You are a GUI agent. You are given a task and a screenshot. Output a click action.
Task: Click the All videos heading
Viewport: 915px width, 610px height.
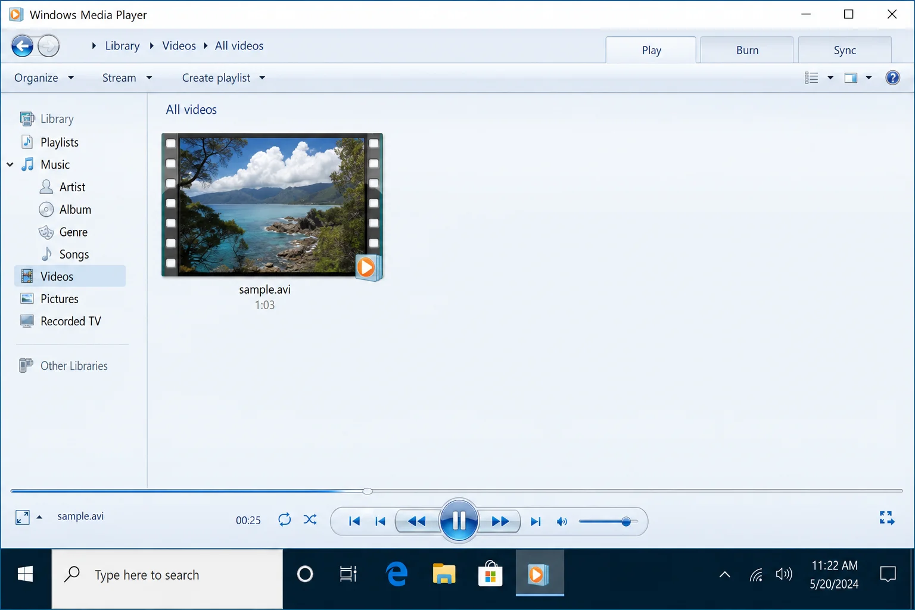191,110
